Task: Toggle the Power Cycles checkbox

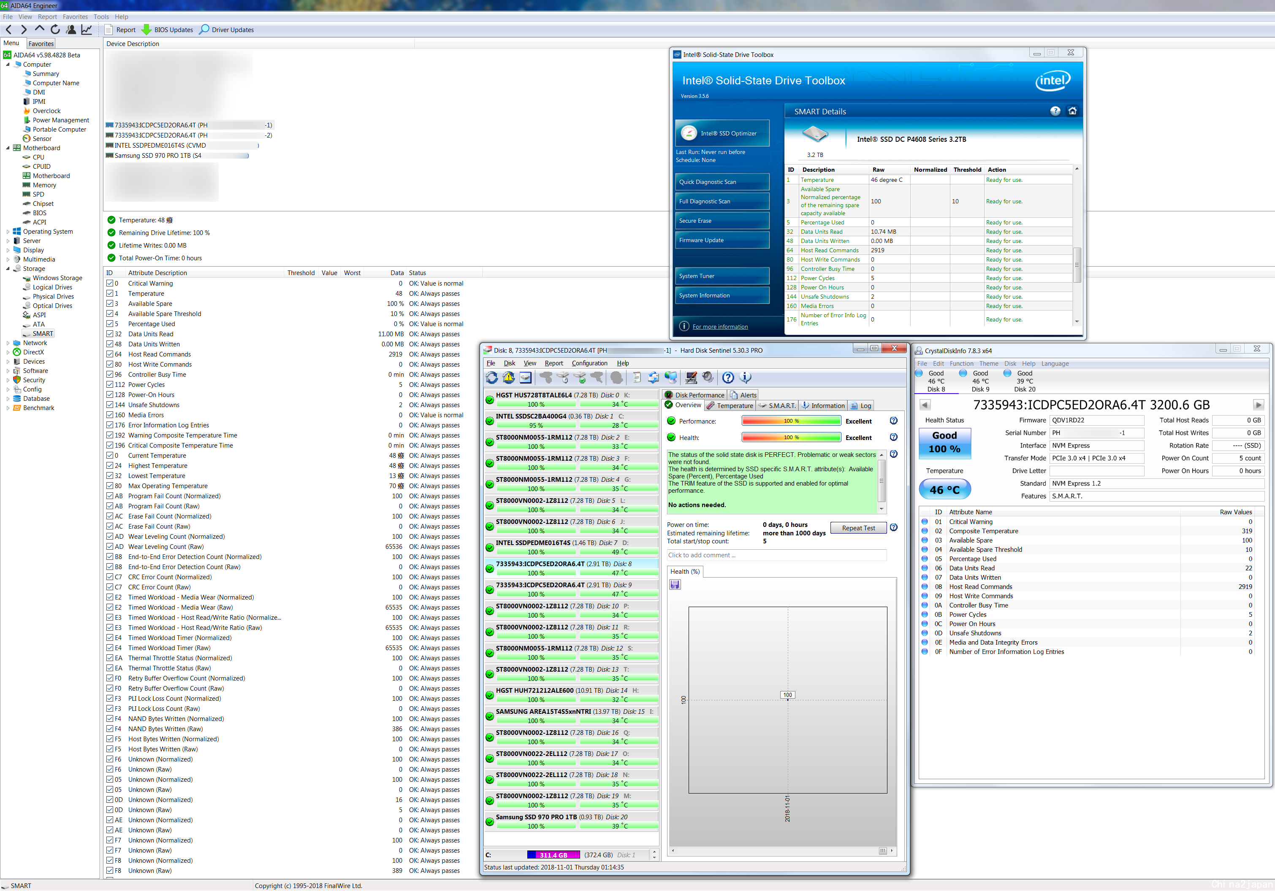Action: coord(110,384)
